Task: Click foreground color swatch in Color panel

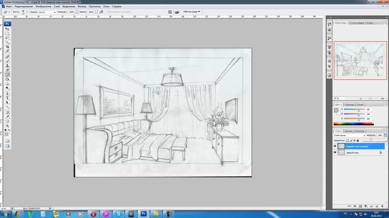Action: click(x=336, y=110)
